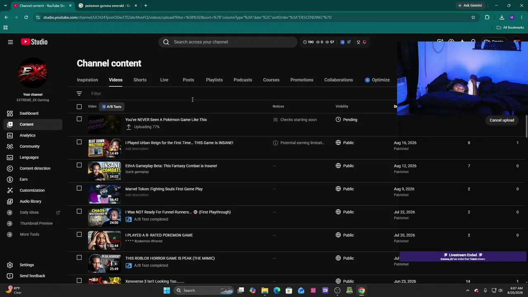The width and height of the screenshot is (528, 297).
Task: Open Microsoft Store from the taskbar
Action: 289,290
